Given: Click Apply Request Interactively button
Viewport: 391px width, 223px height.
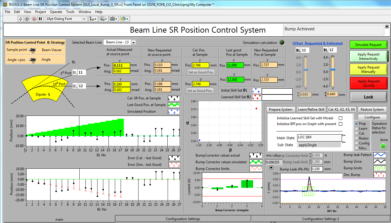Looking at the screenshot, I should pyautogui.click(x=368, y=56).
